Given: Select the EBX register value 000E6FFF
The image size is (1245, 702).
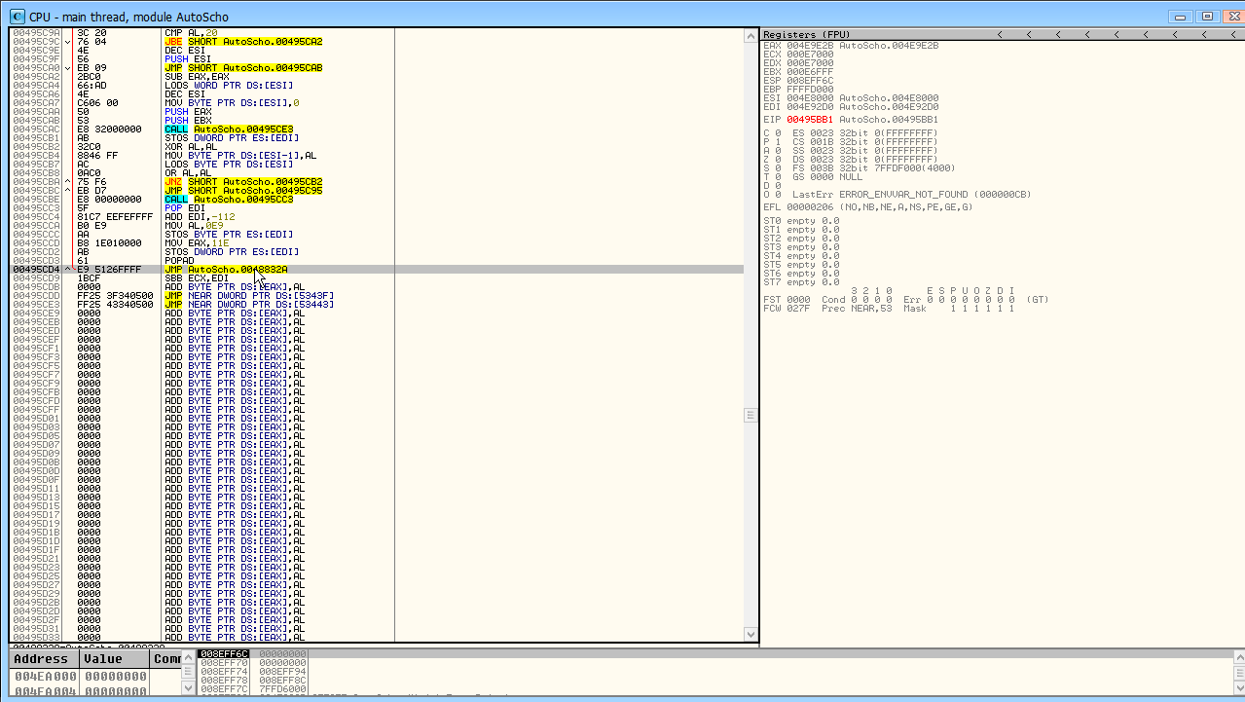Looking at the screenshot, I should click(x=810, y=71).
